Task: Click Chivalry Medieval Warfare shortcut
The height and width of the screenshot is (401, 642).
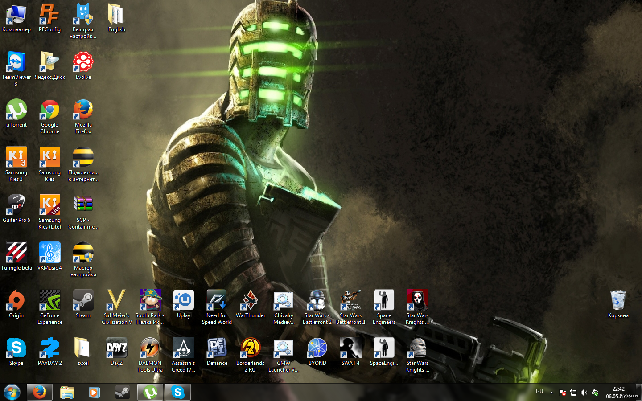Action: click(x=284, y=307)
